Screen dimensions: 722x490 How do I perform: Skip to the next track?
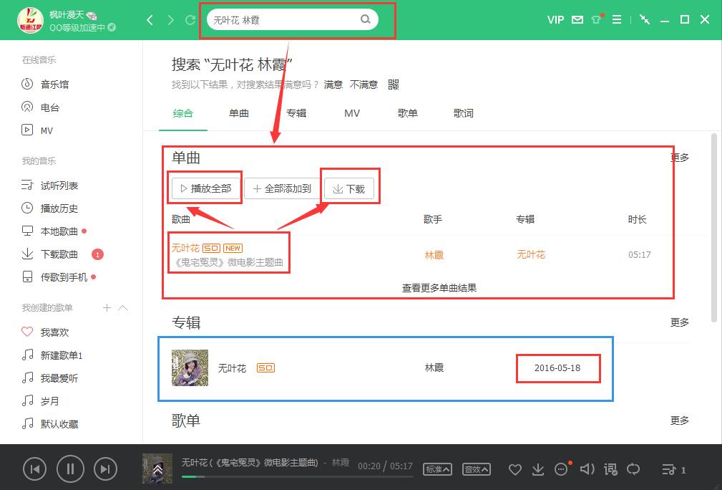tap(105, 469)
